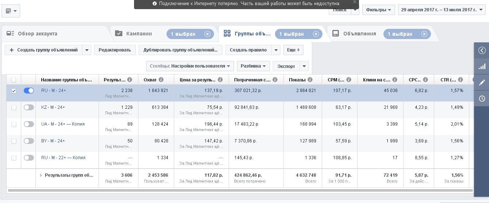
Task: Dismiss the lost internet connection notification
Action: 354,2
